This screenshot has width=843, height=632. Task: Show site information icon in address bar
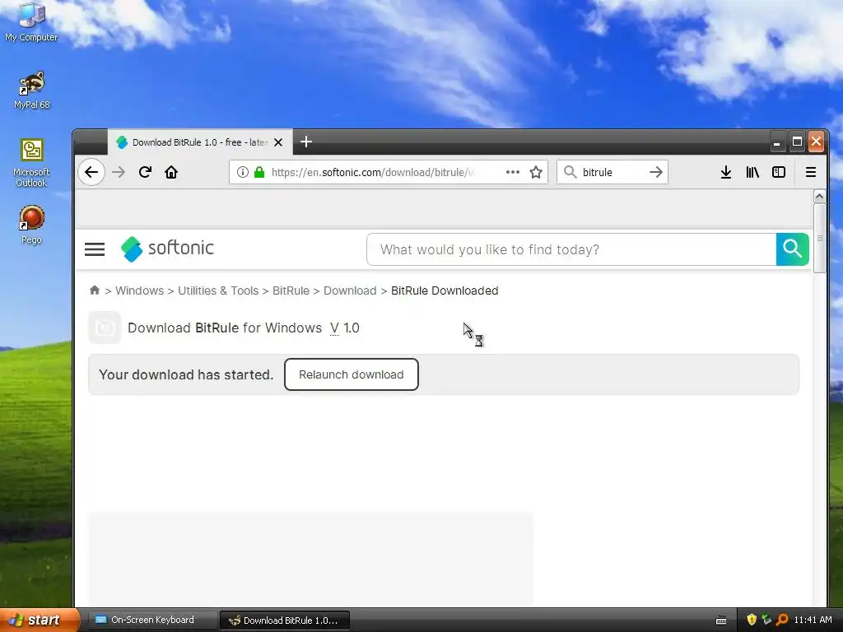pyautogui.click(x=243, y=172)
